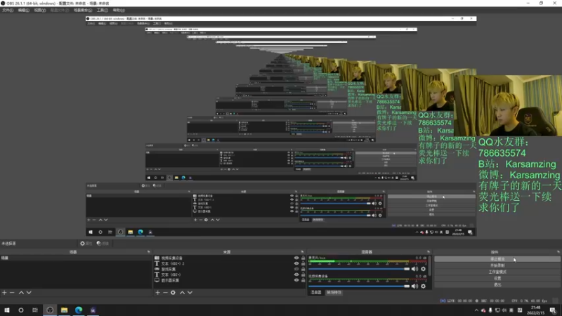The height and width of the screenshot is (316, 562).
Task: Move scene down in Scenes panel
Action: pos(29,293)
